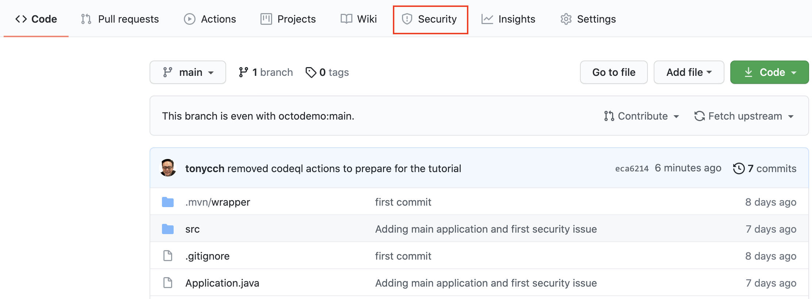Open the Application.java file link

[x=222, y=283]
